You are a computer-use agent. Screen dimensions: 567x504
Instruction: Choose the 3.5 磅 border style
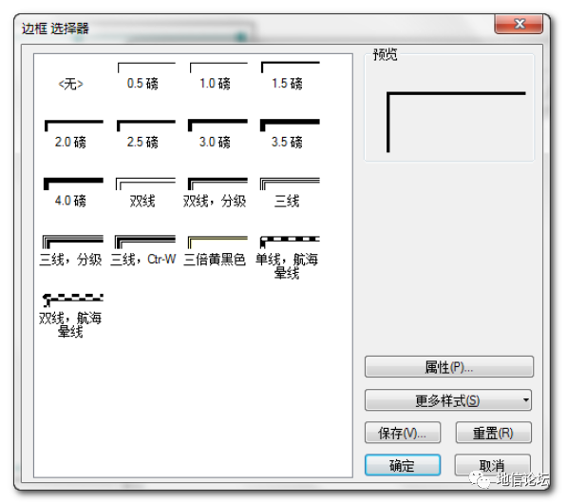290,133
